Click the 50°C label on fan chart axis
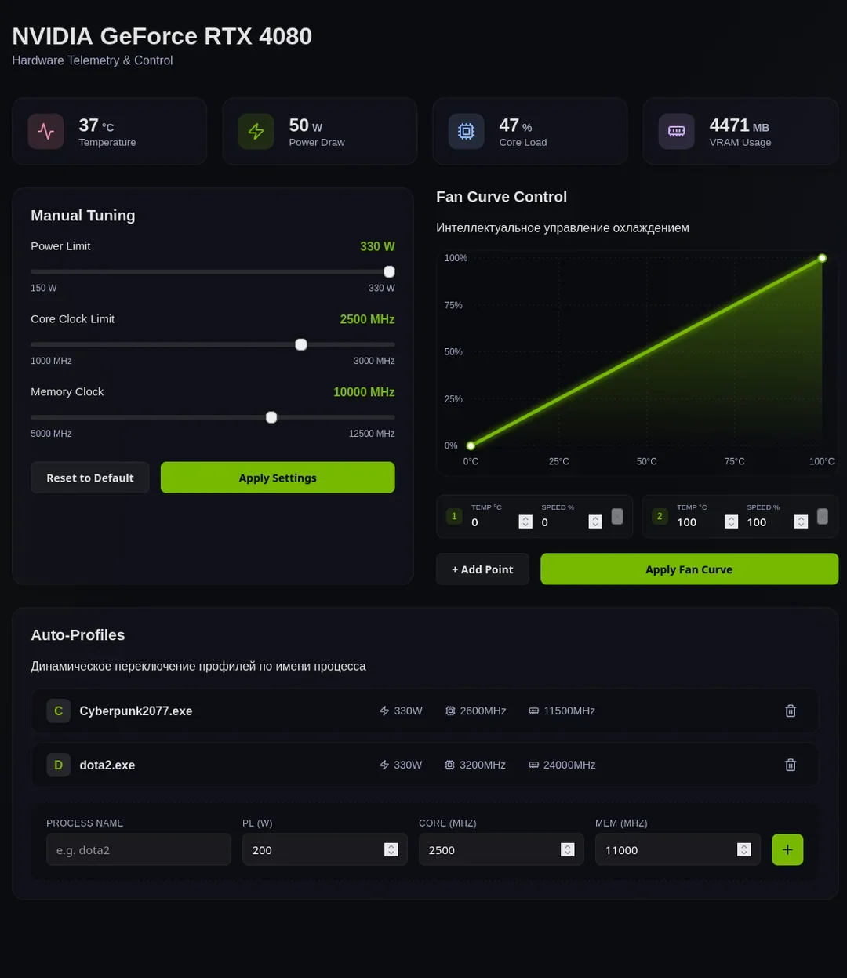Image resolution: width=847 pixels, height=978 pixels. pyautogui.click(x=646, y=461)
